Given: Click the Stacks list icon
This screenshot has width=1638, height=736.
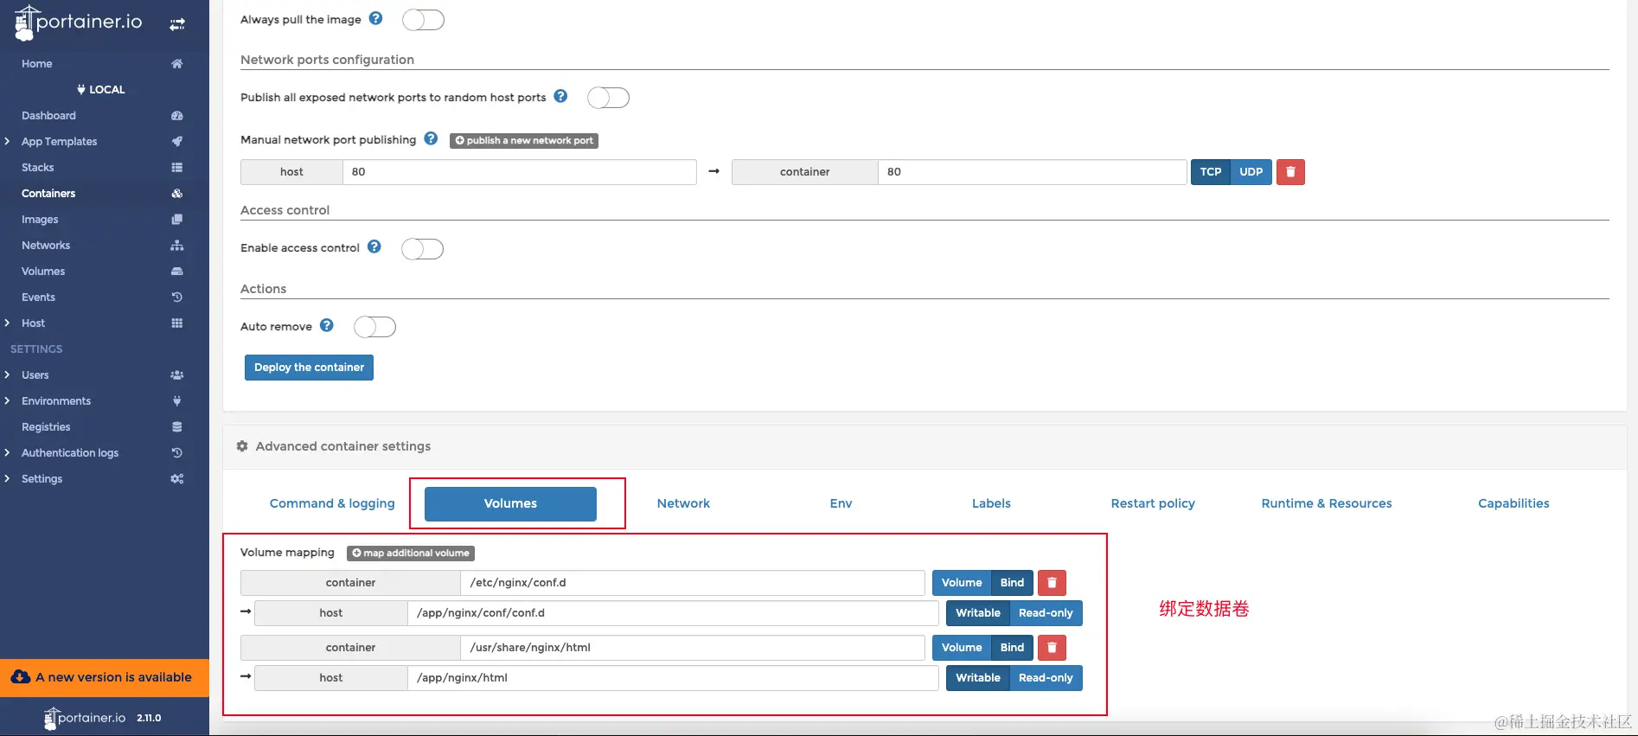Looking at the screenshot, I should [x=177, y=168].
